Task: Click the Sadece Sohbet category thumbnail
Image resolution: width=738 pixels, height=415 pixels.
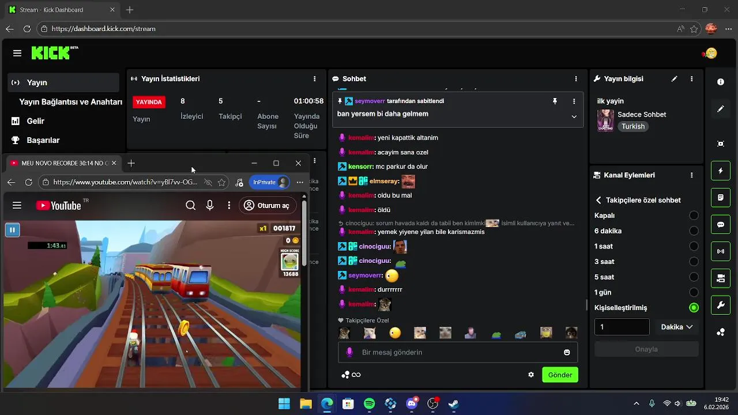Action: coord(605,120)
